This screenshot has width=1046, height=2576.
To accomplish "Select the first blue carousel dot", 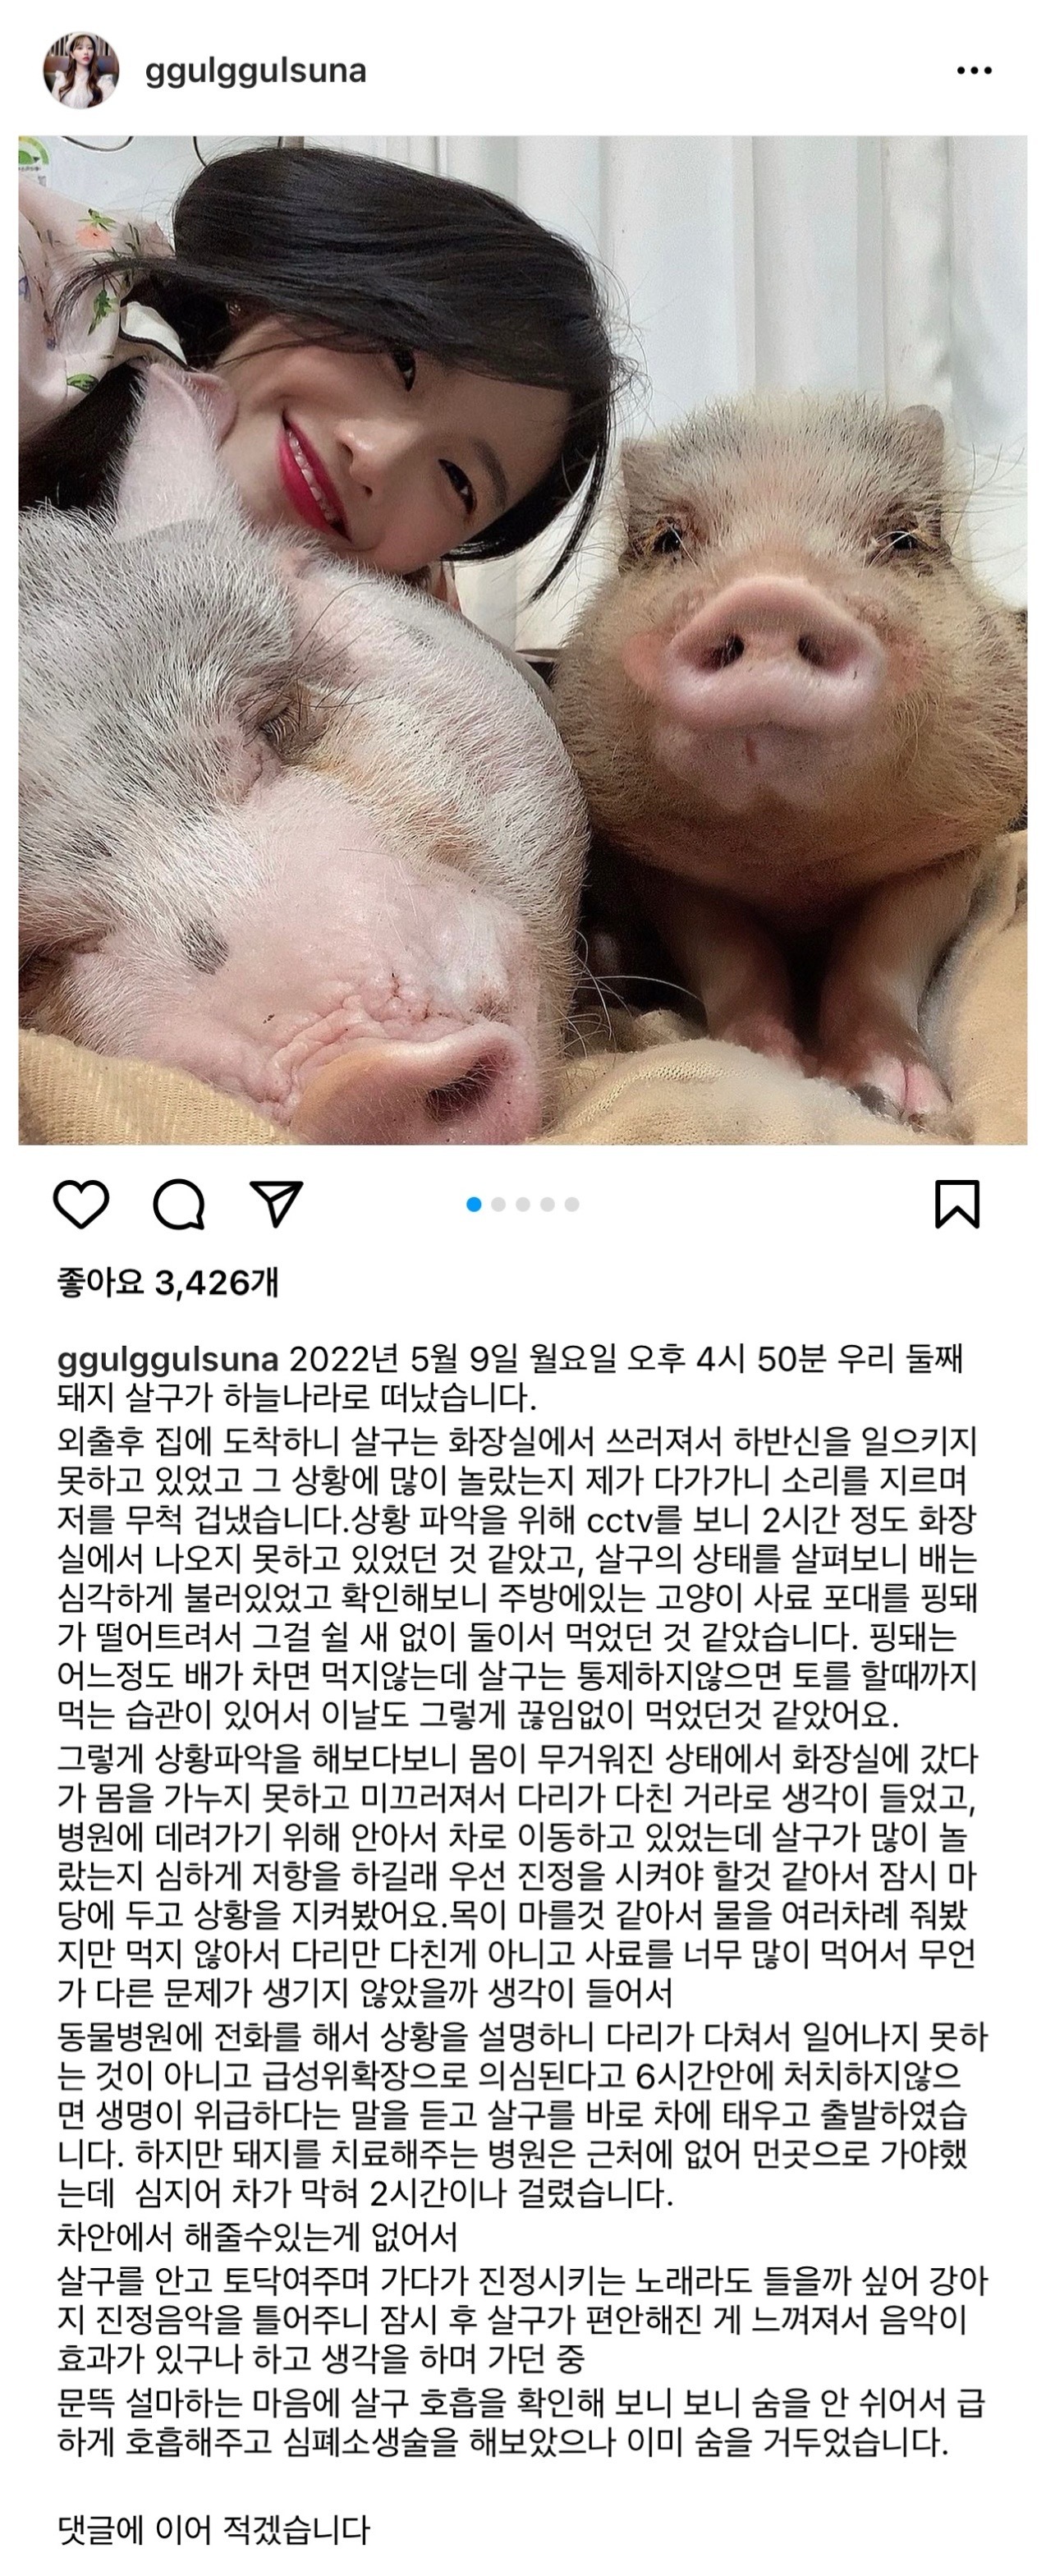I will coord(474,1204).
